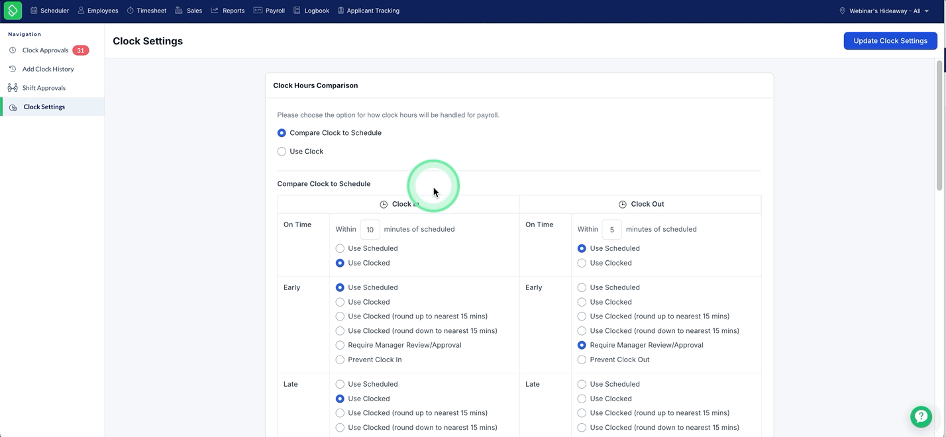
Task: Select Clock In Early round up option
Action: point(340,316)
